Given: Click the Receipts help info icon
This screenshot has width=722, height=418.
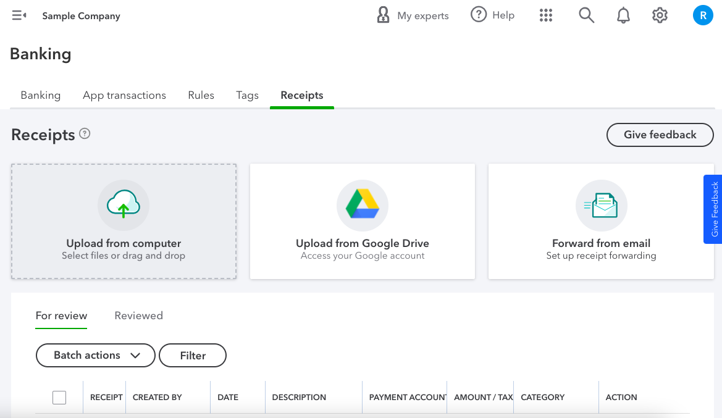Looking at the screenshot, I should pos(85,133).
